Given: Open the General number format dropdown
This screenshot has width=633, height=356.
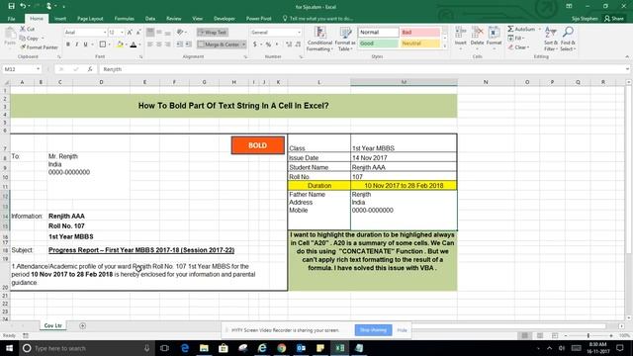Looking at the screenshot, I should (x=299, y=33).
